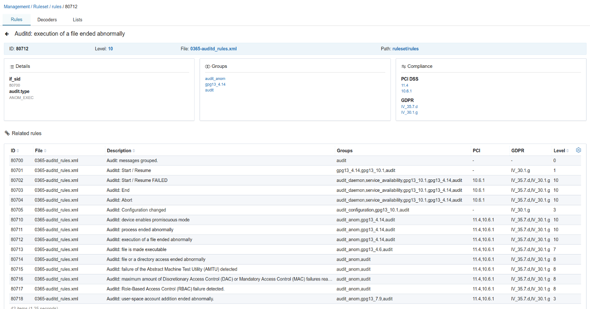Sort related rules by the ID column arrows

(18, 151)
